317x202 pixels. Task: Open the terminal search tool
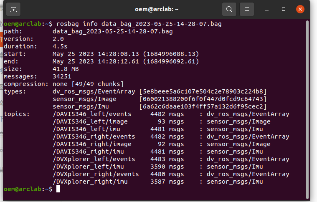click(229, 9)
